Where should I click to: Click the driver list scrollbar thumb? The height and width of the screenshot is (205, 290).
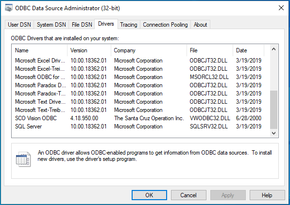click(273, 110)
